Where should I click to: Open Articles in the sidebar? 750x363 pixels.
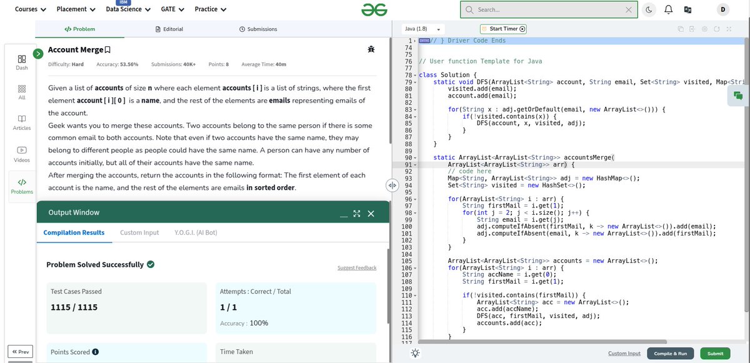coord(21,122)
